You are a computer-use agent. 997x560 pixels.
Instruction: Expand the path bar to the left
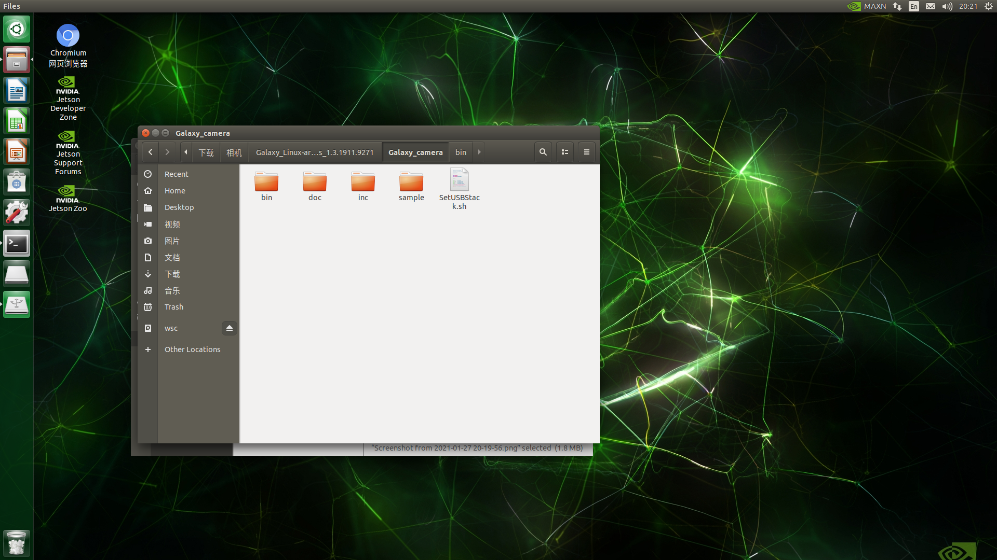(186, 152)
